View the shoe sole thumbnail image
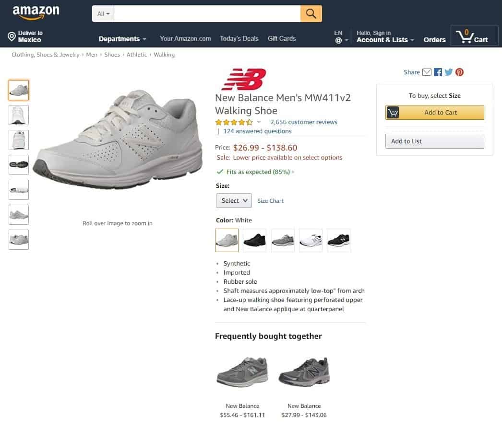The width and height of the screenshot is (502, 429). [x=19, y=165]
